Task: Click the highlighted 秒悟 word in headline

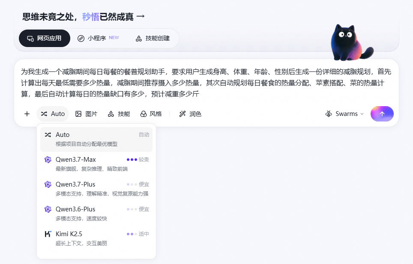Action: point(90,17)
